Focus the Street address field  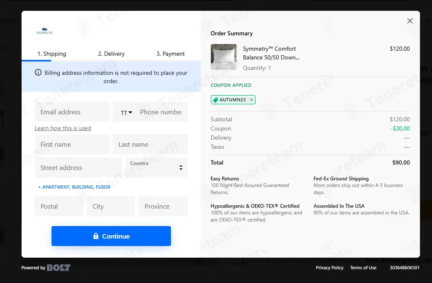78,167
